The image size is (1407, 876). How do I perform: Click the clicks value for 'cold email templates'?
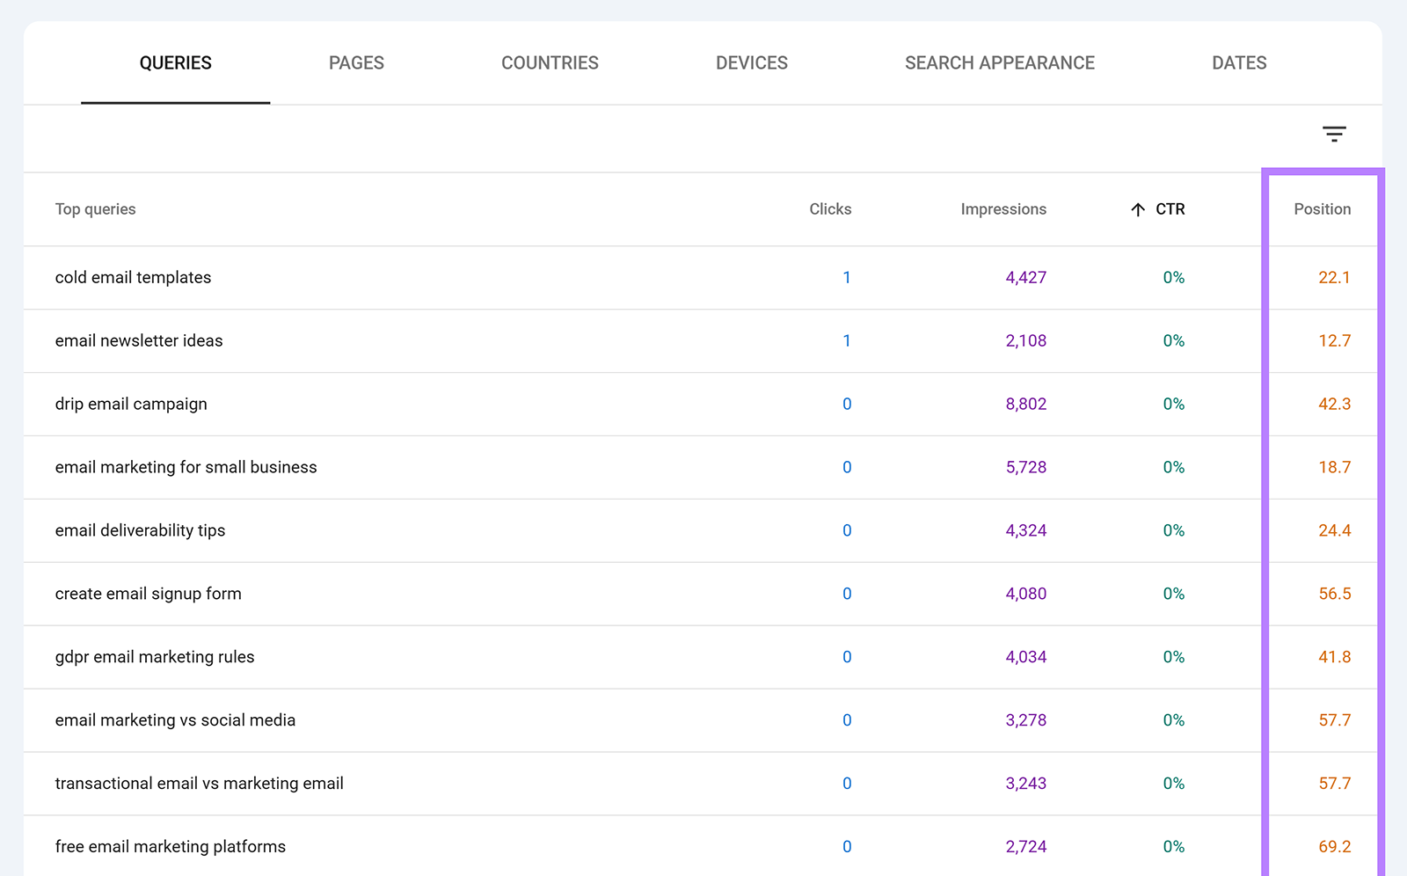click(x=847, y=277)
